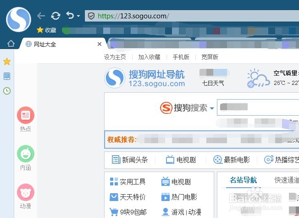Reload the page with the refresh icon
The image size is (299, 218).
55,16
